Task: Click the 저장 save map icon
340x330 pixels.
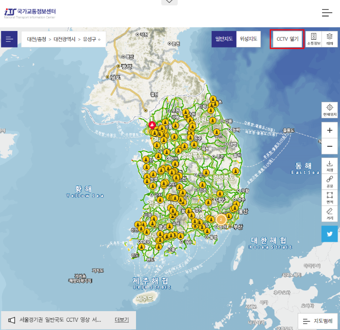Action: [x=330, y=166]
